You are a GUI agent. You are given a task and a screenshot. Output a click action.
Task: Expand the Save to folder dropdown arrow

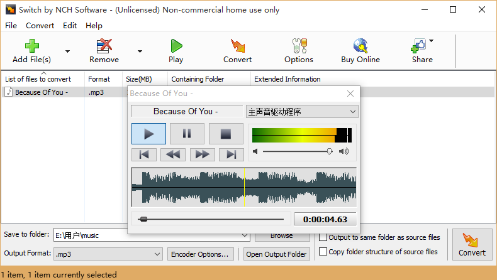click(244, 235)
